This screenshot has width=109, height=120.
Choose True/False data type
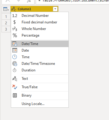[40, 87]
